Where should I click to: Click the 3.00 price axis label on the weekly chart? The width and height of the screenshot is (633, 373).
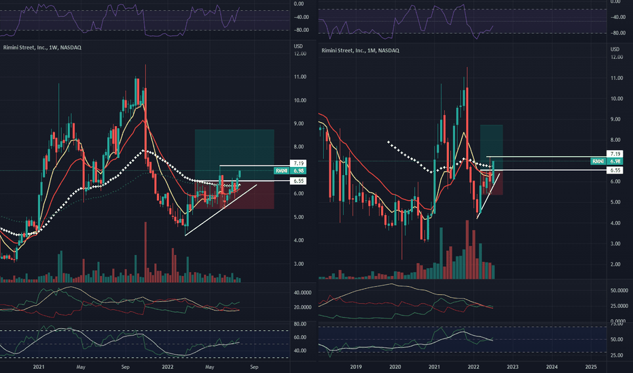point(300,264)
